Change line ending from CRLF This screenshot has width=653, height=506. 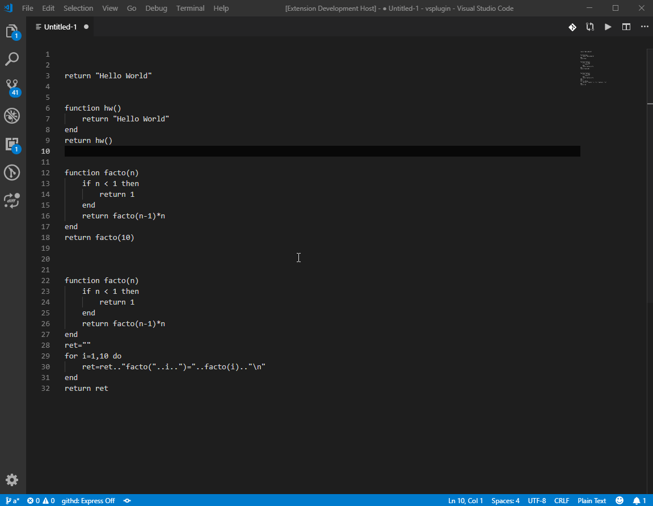coord(562,501)
